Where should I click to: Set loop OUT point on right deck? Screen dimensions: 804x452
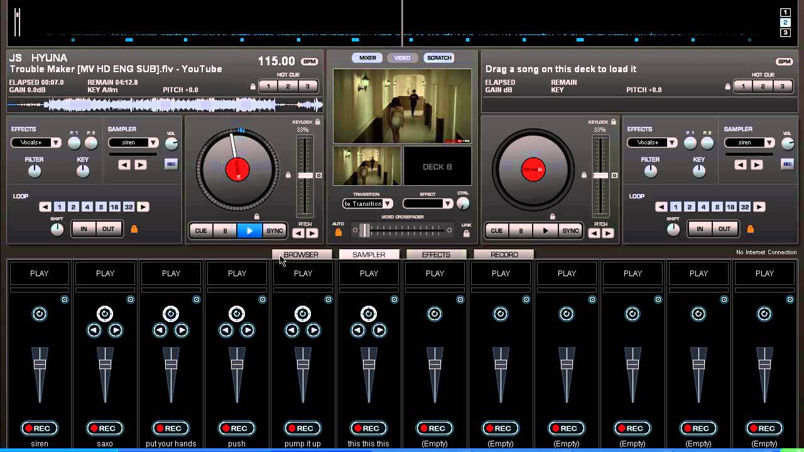724,229
